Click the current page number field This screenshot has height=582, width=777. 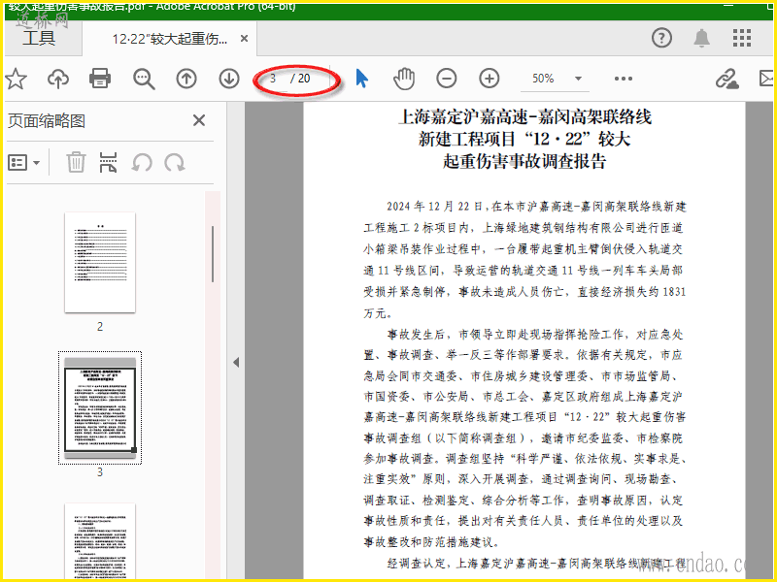pyautogui.click(x=273, y=79)
